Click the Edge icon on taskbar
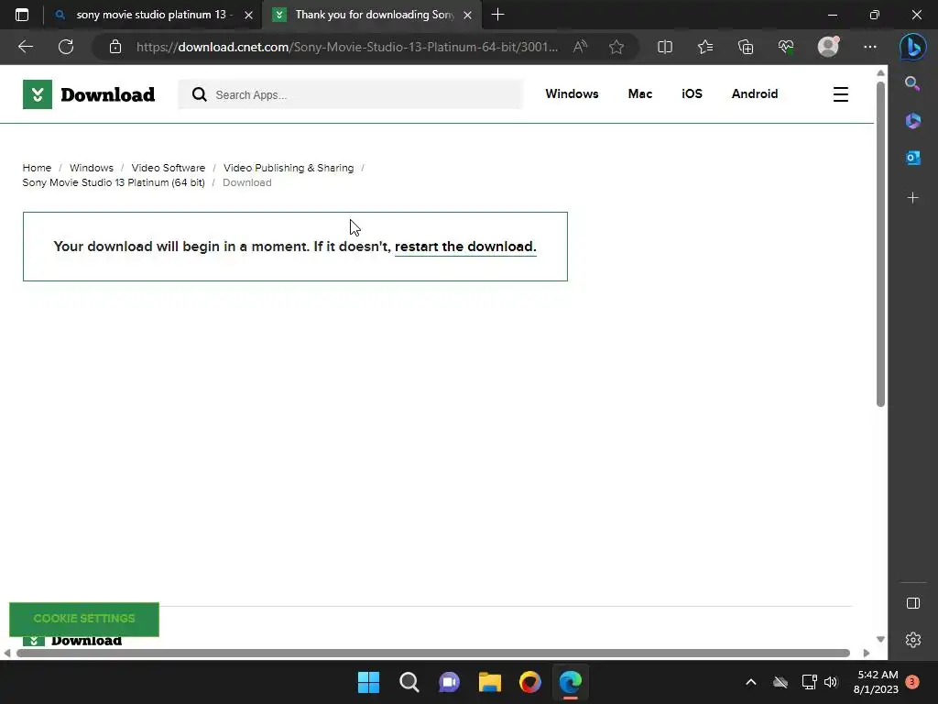The width and height of the screenshot is (938, 704). point(570,682)
